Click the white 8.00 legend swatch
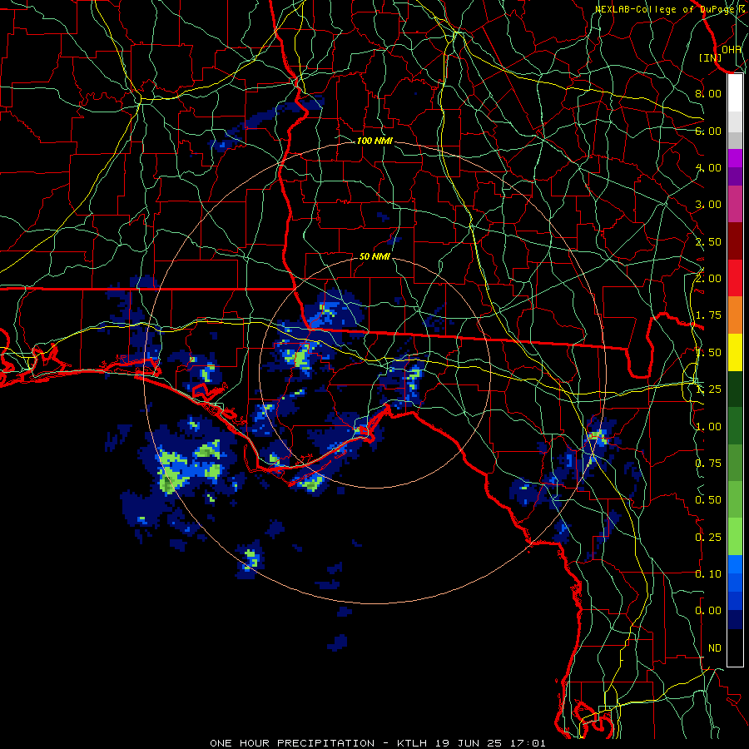 coord(735,93)
